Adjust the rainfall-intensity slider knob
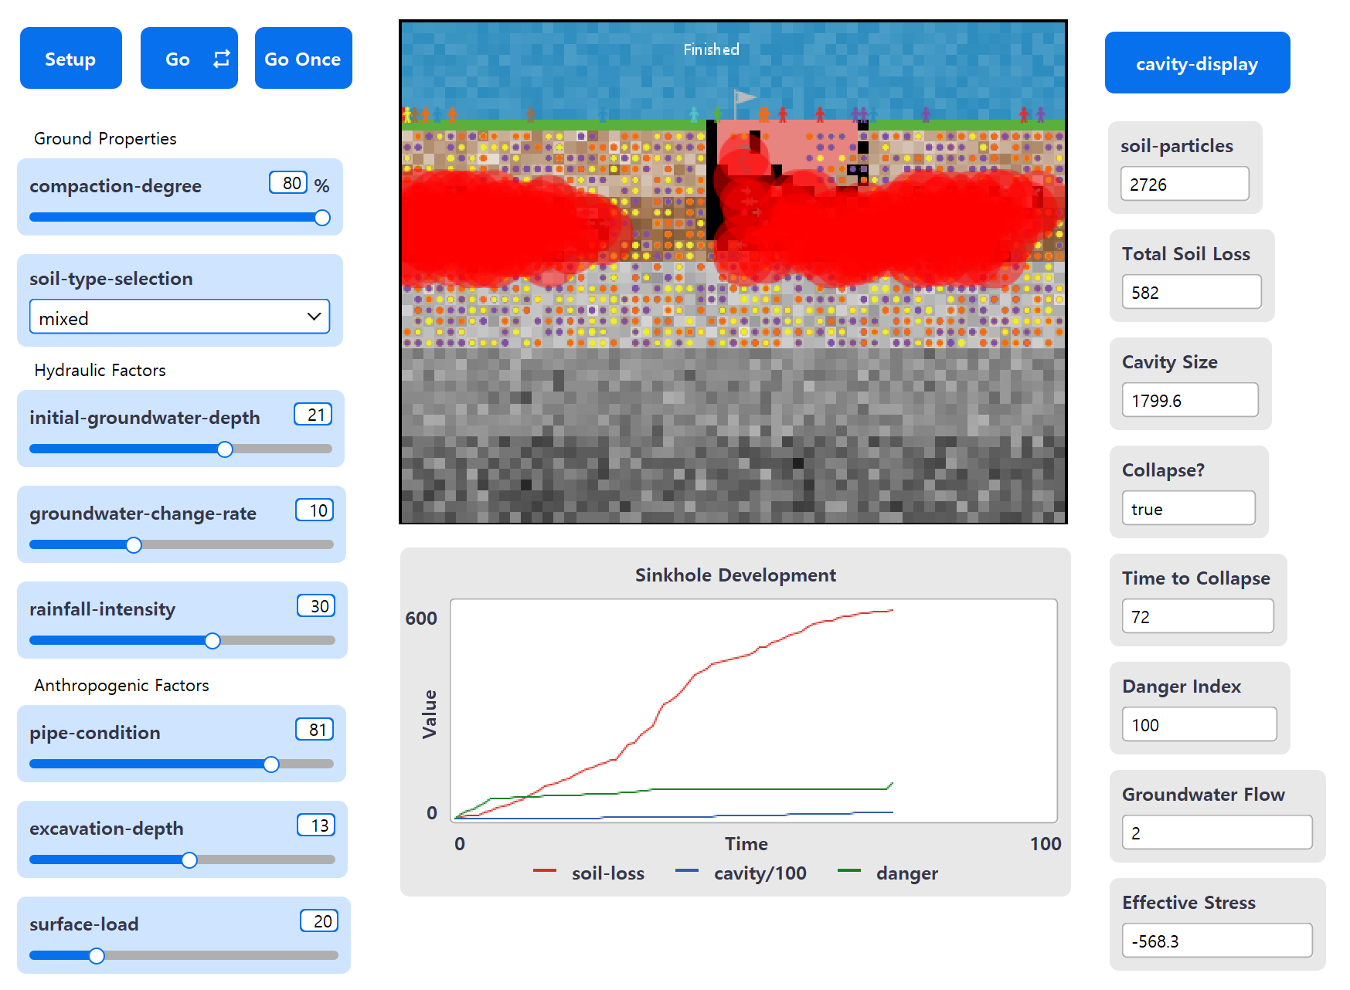 pos(212,640)
